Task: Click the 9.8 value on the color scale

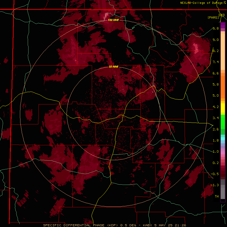Action: [x=216, y=28]
